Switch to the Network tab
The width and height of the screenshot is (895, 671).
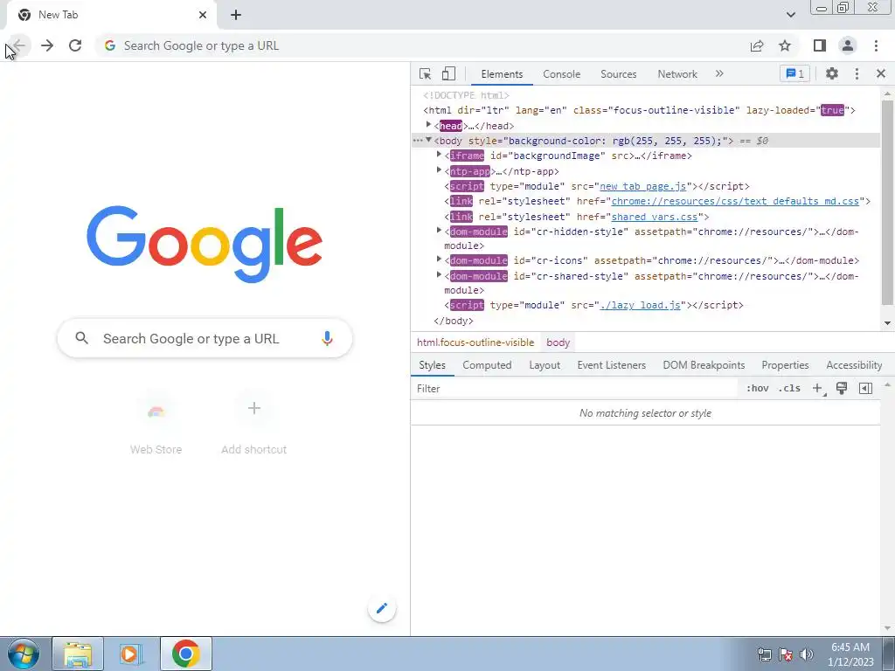point(677,74)
